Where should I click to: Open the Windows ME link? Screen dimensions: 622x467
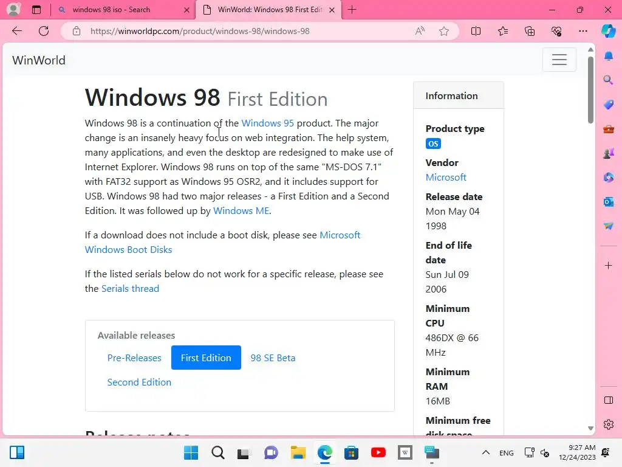click(241, 211)
